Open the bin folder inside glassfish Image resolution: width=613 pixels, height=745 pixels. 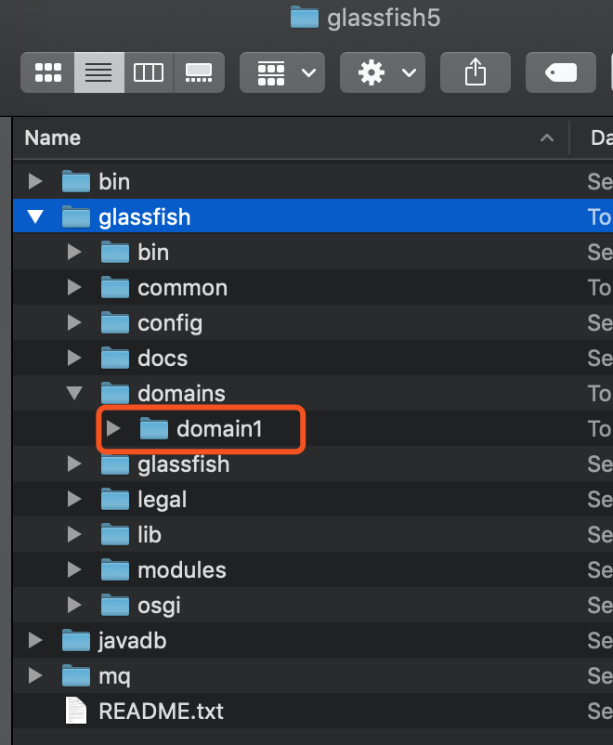pyautogui.click(x=154, y=252)
